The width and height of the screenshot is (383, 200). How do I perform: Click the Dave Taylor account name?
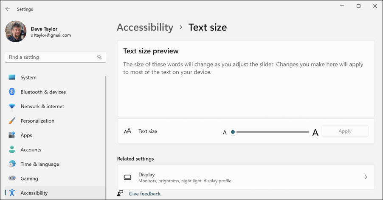point(44,29)
